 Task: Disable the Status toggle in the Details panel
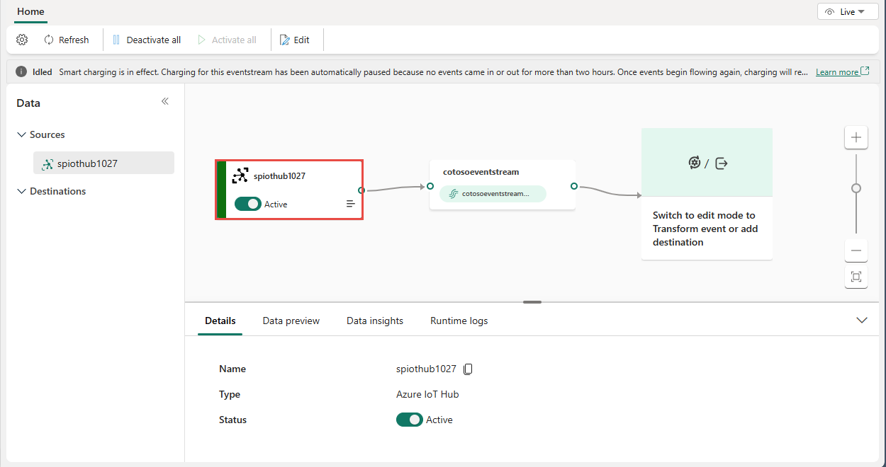tap(409, 420)
